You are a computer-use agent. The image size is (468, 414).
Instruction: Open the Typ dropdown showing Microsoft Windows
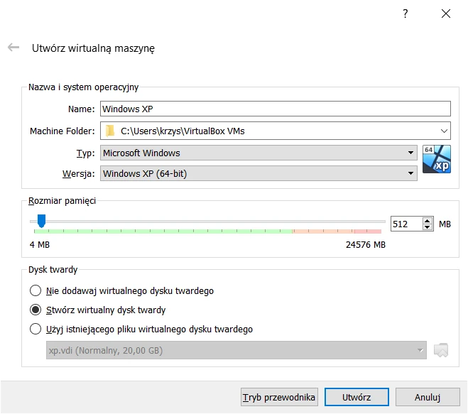(x=259, y=153)
